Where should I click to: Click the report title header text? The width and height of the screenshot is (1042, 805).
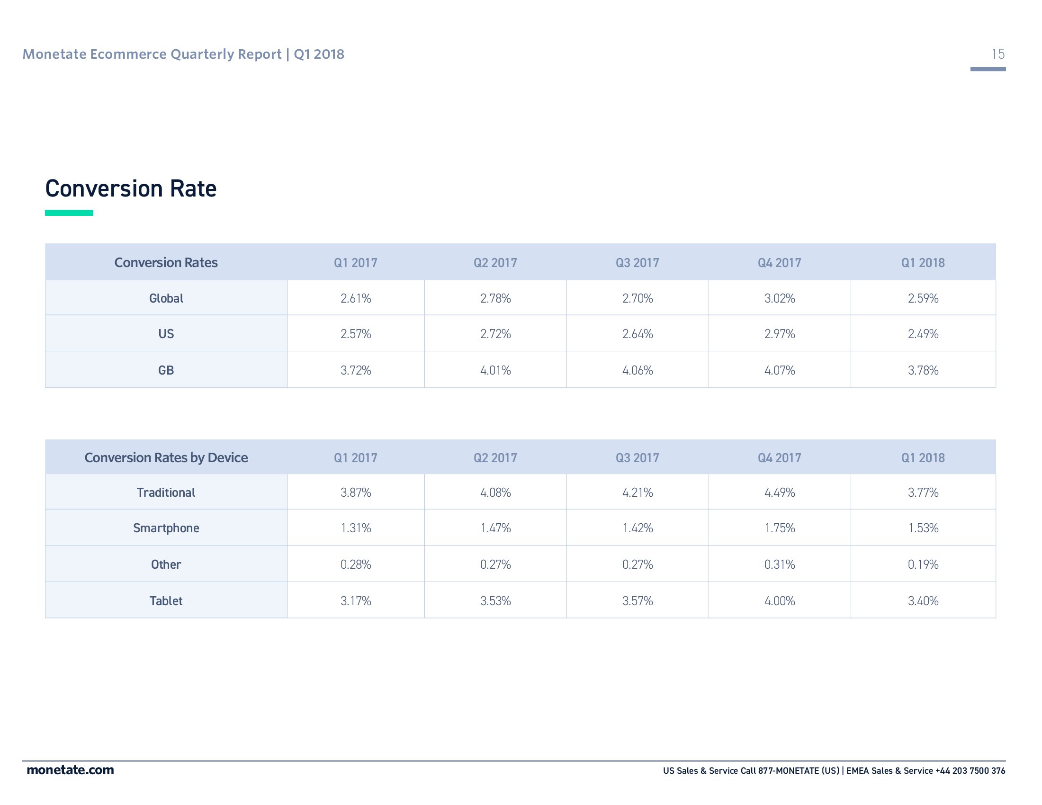[x=183, y=54]
